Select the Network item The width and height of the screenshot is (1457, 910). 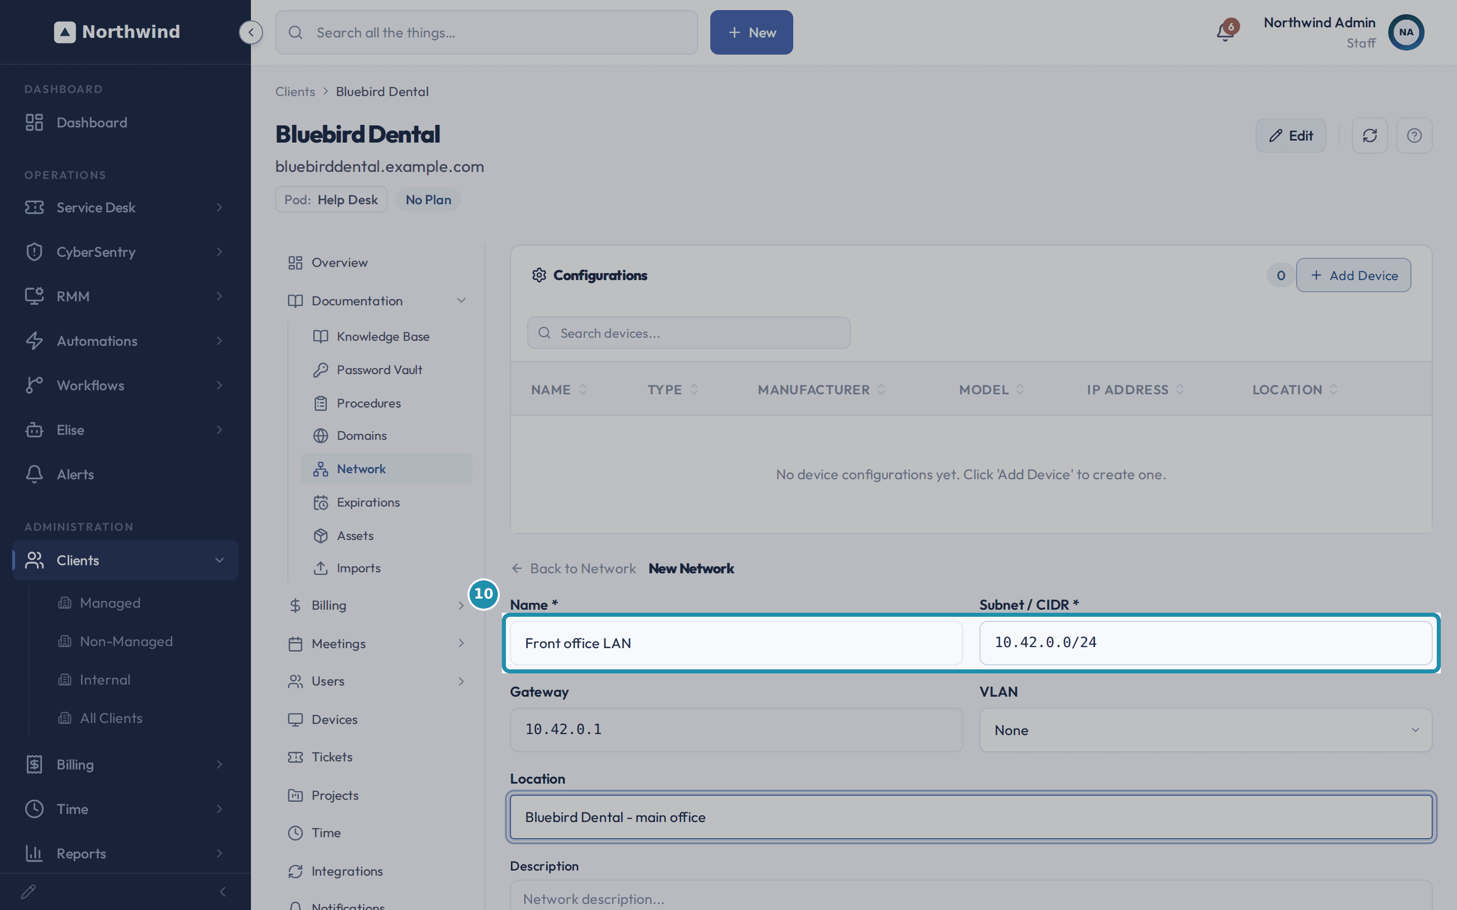point(387,469)
